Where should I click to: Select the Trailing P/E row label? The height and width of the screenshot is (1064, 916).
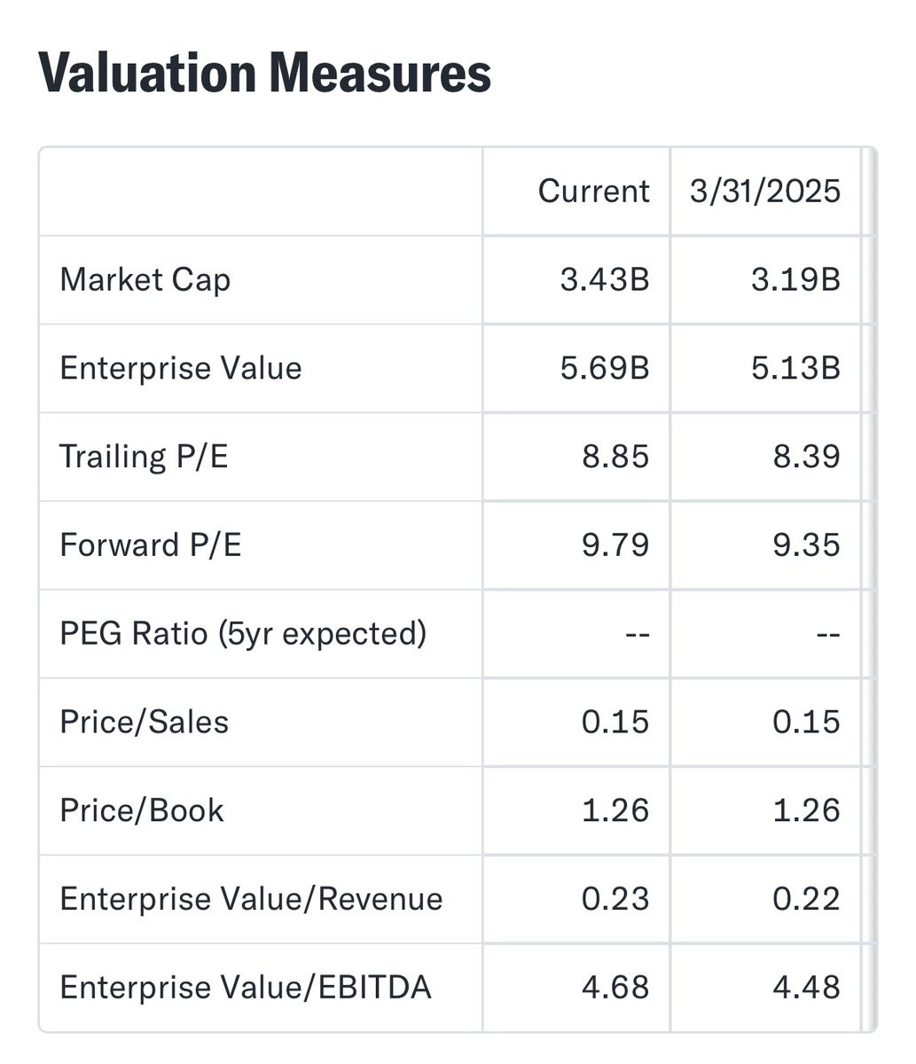tap(144, 457)
